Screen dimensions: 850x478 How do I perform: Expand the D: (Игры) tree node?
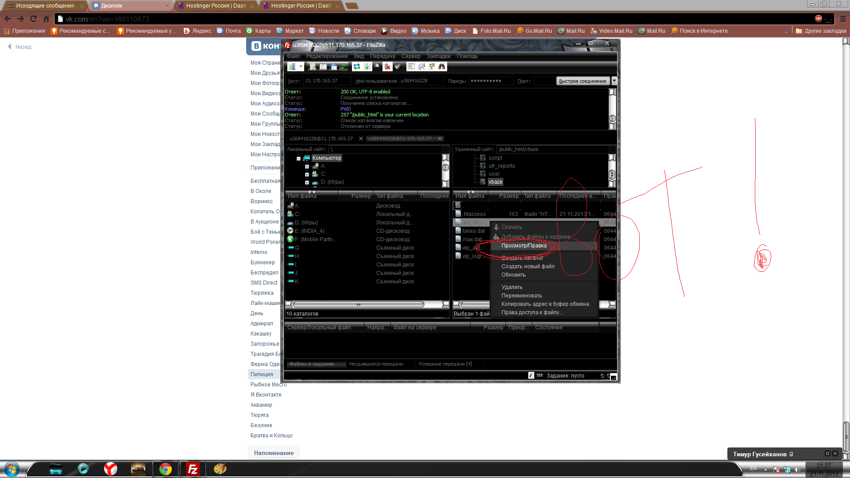[307, 182]
